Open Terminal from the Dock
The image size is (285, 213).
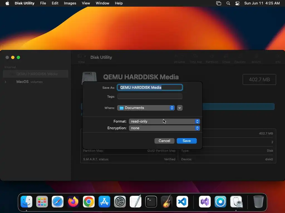pos(151,202)
